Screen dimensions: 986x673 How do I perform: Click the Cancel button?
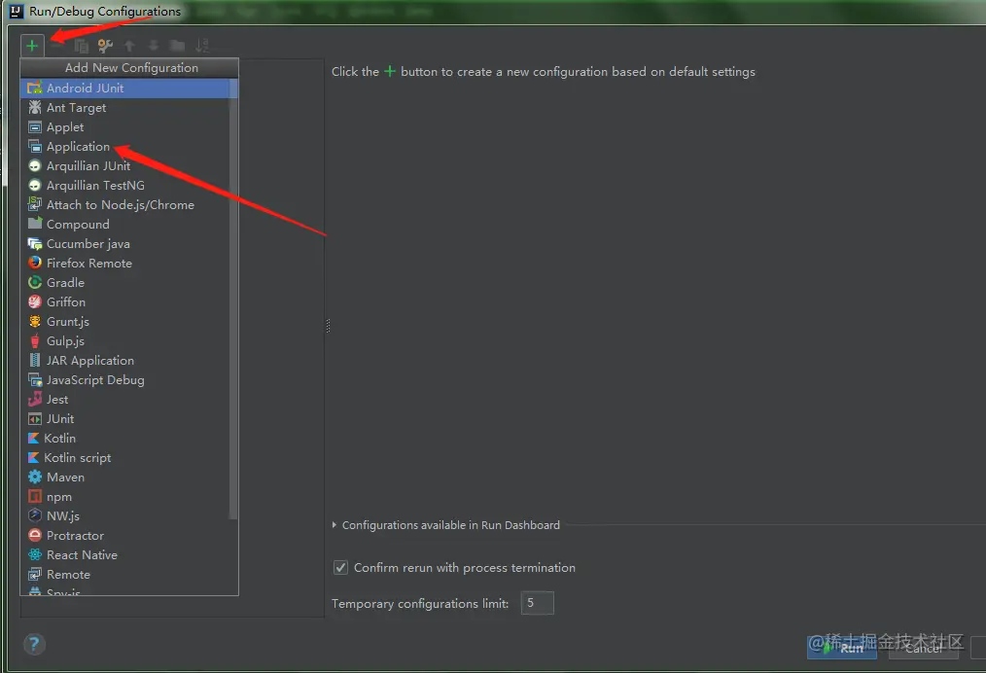point(924,648)
